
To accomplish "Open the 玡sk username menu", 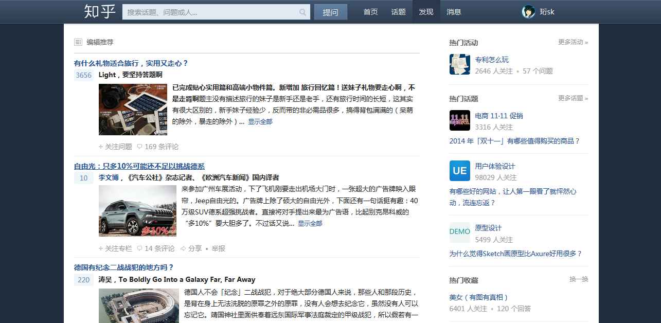I will click(547, 12).
